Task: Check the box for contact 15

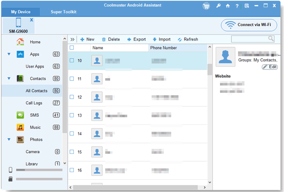Action: point(72,152)
